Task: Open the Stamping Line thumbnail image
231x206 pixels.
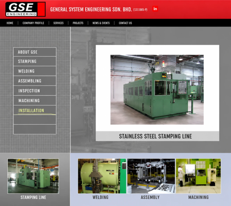Action: click(33, 176)
